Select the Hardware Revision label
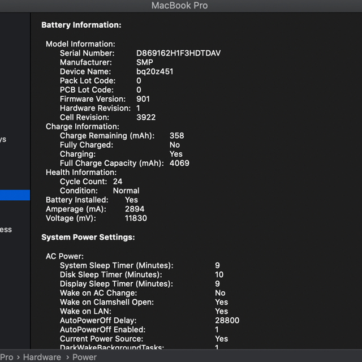 (x=95, y=108)
